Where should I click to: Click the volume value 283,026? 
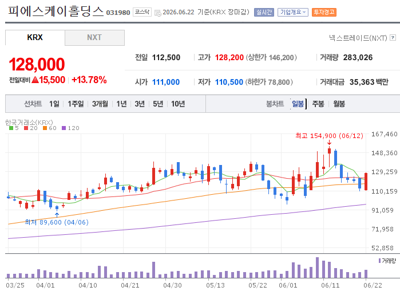(x=358, y=57)
